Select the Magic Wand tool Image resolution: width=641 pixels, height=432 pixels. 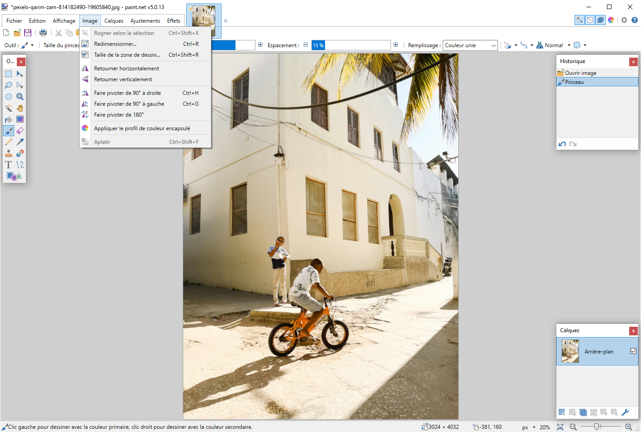[x=8, y=108]
